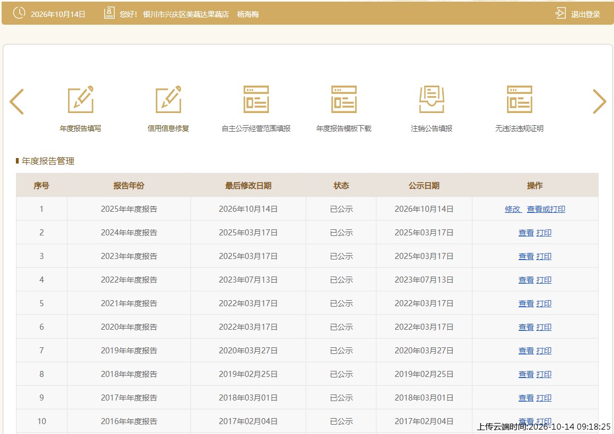Screen dimensions: 614x434
Task: Click the 公示日期 column header
Action: [424, 185]
